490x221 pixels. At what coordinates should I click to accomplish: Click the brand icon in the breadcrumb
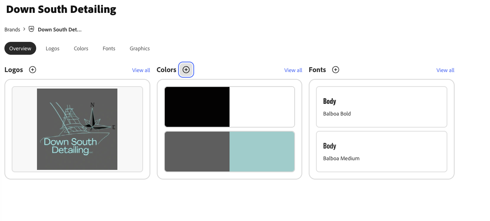[x=31, y=29]
